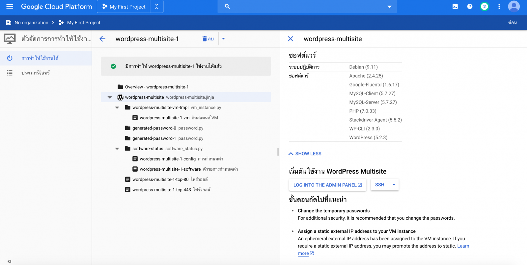This screenshot has height=265, width=527.
Task: Click the green success checkmark icon
Action: coord(113,66)
